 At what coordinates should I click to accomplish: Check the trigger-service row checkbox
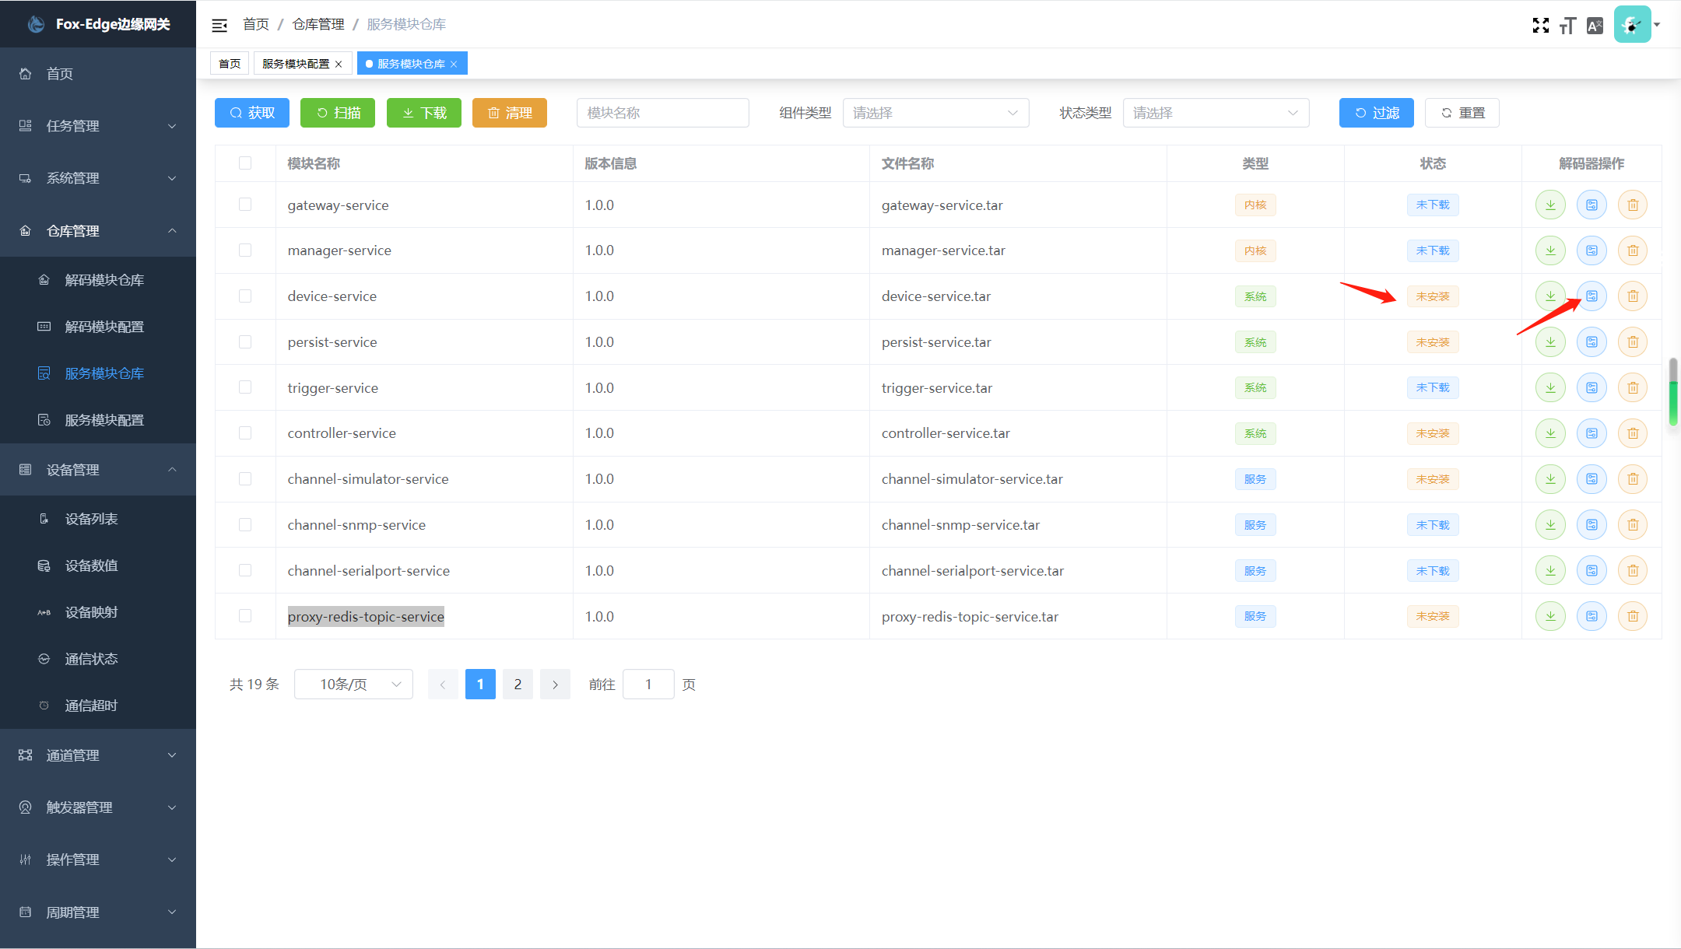245,387
